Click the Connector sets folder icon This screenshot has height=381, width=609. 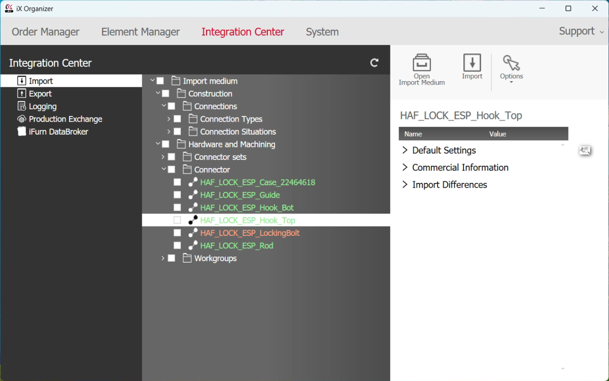tap(187, 157)
